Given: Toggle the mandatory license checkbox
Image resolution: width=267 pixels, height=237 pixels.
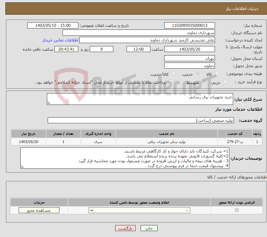Looking at the screenshot, I should (237, 210).
